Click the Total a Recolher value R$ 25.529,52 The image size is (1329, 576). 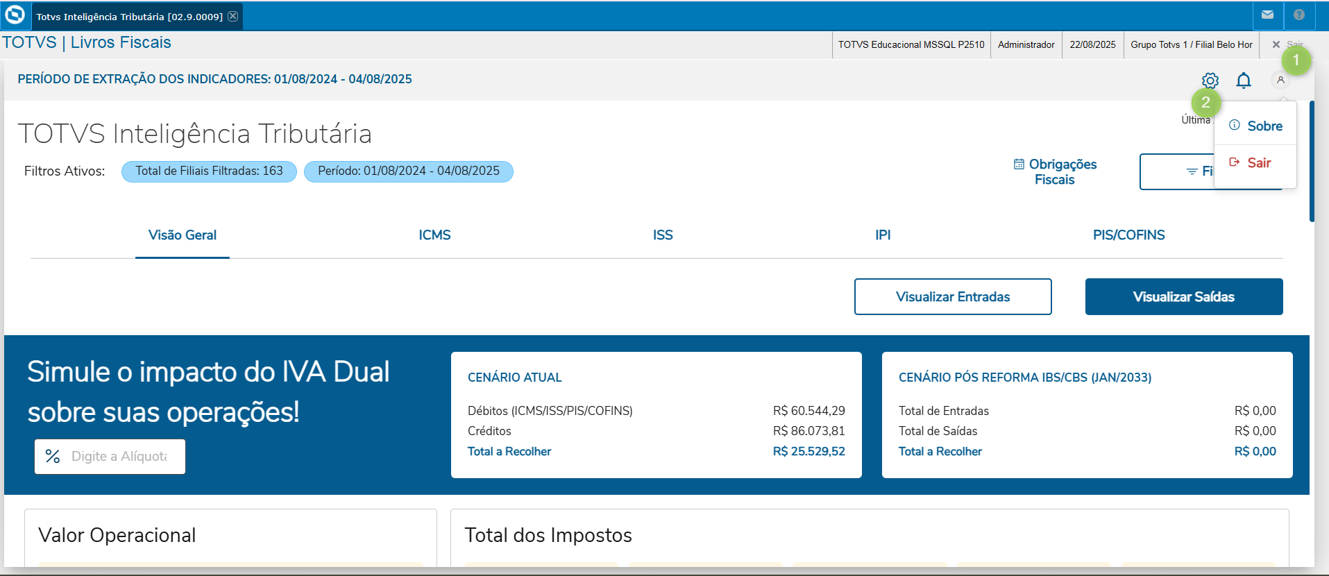[x=809, y=451]
